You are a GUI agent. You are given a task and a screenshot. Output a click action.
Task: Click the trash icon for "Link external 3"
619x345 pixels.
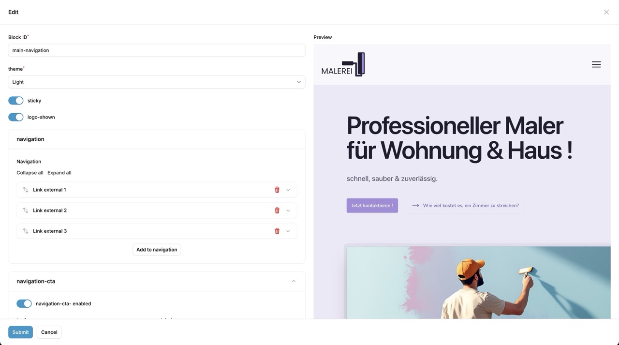coord(277,231)
